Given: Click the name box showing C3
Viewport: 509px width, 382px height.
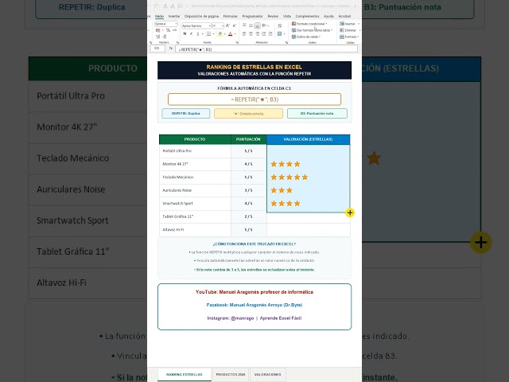Looking at the screenshot, I should [x=157, y=49].
